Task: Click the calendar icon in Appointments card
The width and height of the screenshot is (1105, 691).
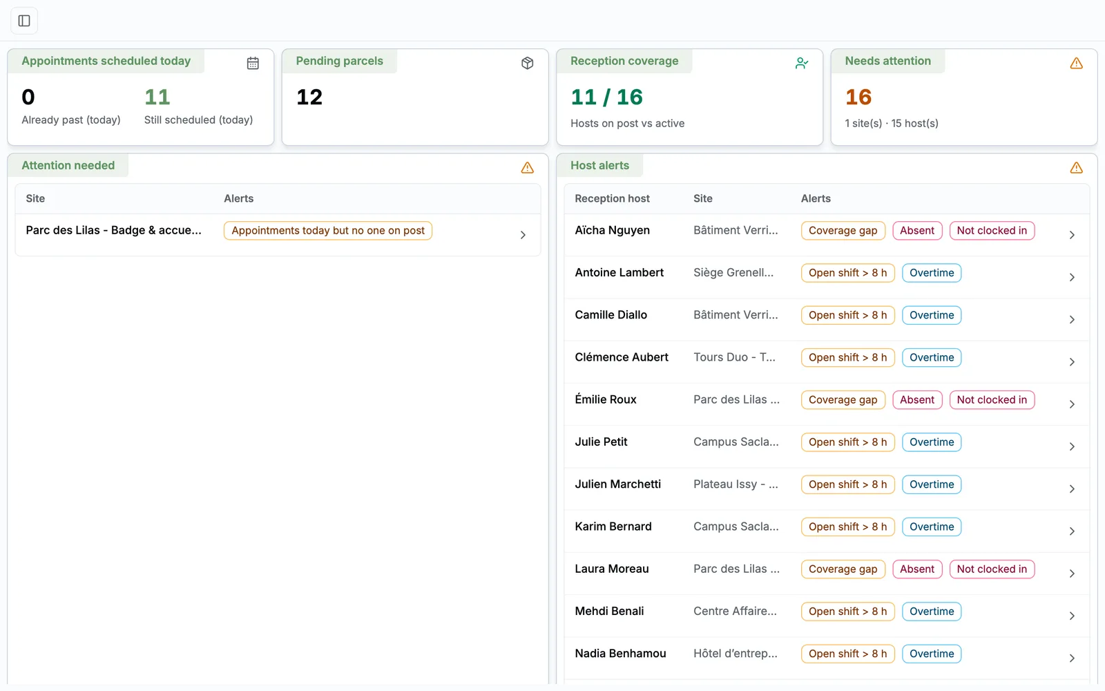Action: pyautogui.click(x=253, y=63)
